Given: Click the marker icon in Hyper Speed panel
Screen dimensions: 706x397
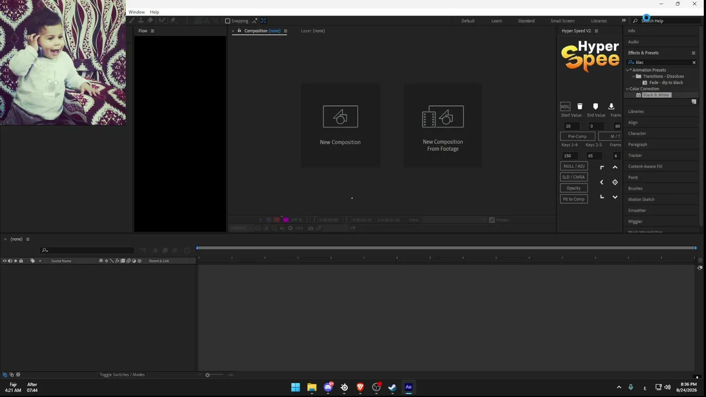Looking at the screenshot, I should 595,106.
